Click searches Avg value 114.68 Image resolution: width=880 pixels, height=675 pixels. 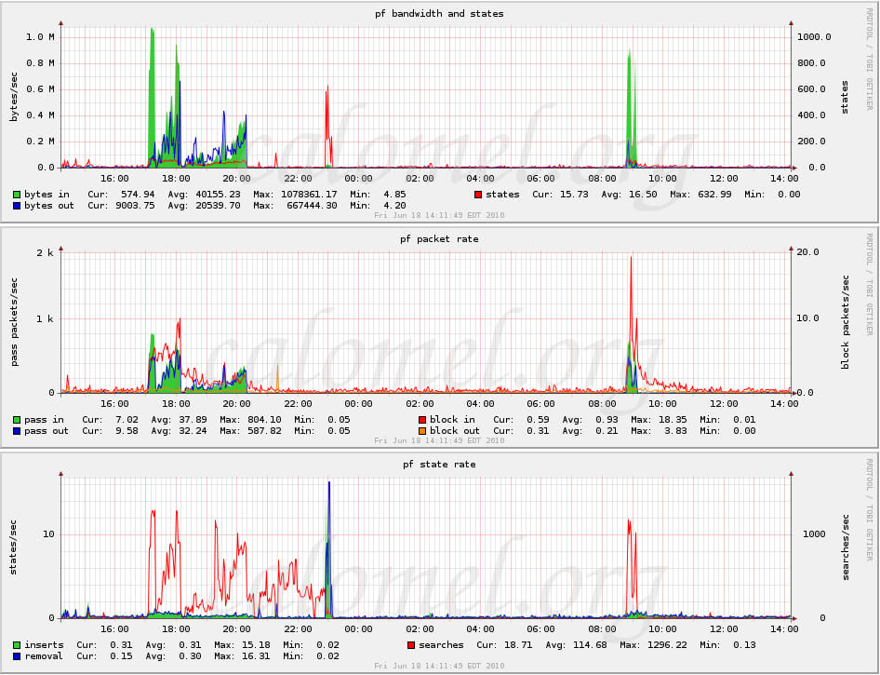(590, 645)
